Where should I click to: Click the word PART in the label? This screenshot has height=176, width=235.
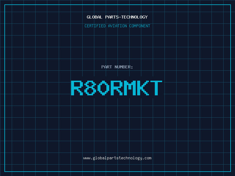107,67
